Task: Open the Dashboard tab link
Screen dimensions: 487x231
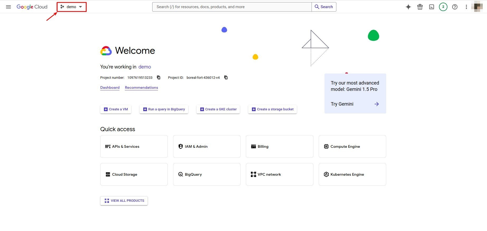Action: 110,87
